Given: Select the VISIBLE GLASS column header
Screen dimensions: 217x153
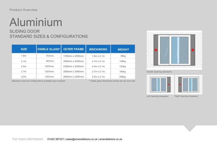Looking at the screenshot, I should click(x=49, y=49).
